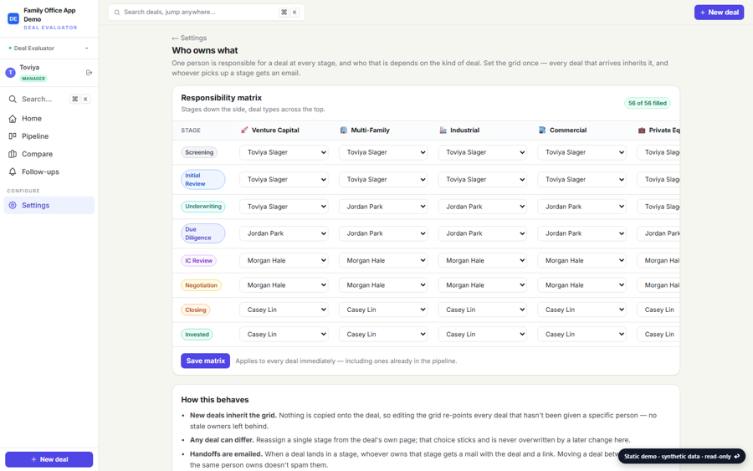Click the Screening stage pill
753x471 pixels.
tap(199, 152)
